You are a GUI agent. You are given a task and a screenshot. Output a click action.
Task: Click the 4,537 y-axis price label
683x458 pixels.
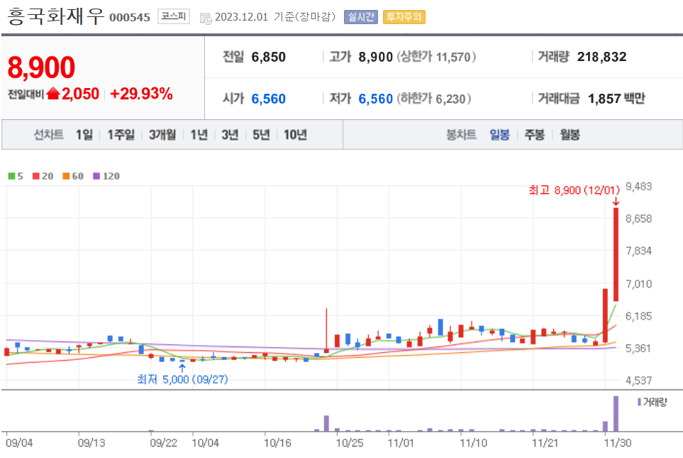[x=638, y=381]
